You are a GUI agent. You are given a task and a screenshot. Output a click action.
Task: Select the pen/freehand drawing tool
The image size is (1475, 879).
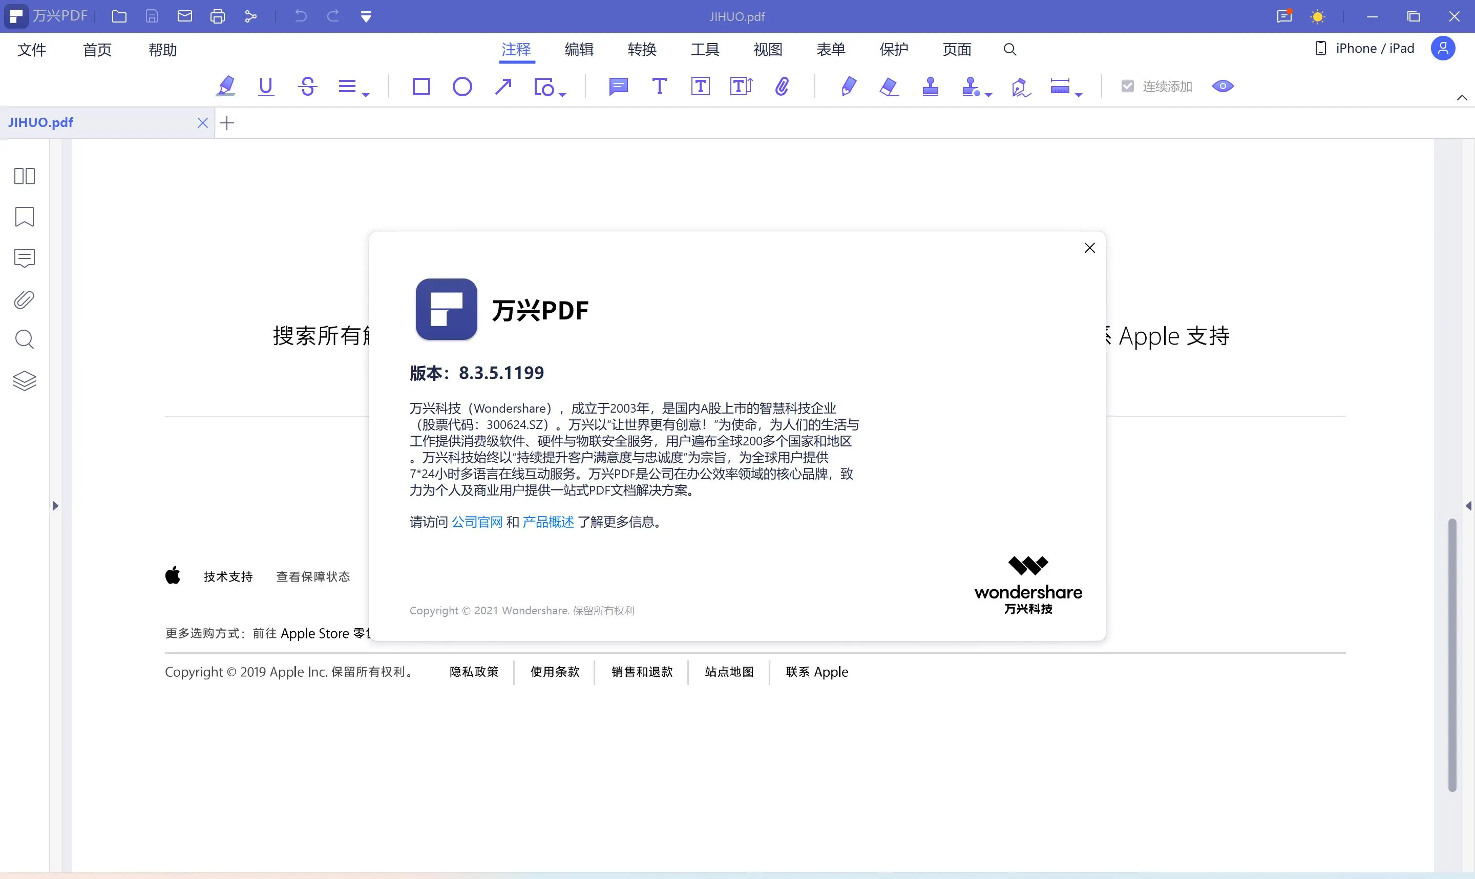849,86
